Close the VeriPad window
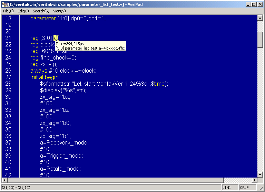Screen dimensions: 265x192 coord(260,4)
